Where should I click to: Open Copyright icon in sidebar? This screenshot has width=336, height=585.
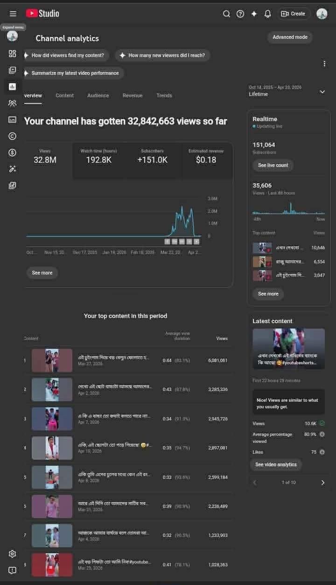pos(13,136)
